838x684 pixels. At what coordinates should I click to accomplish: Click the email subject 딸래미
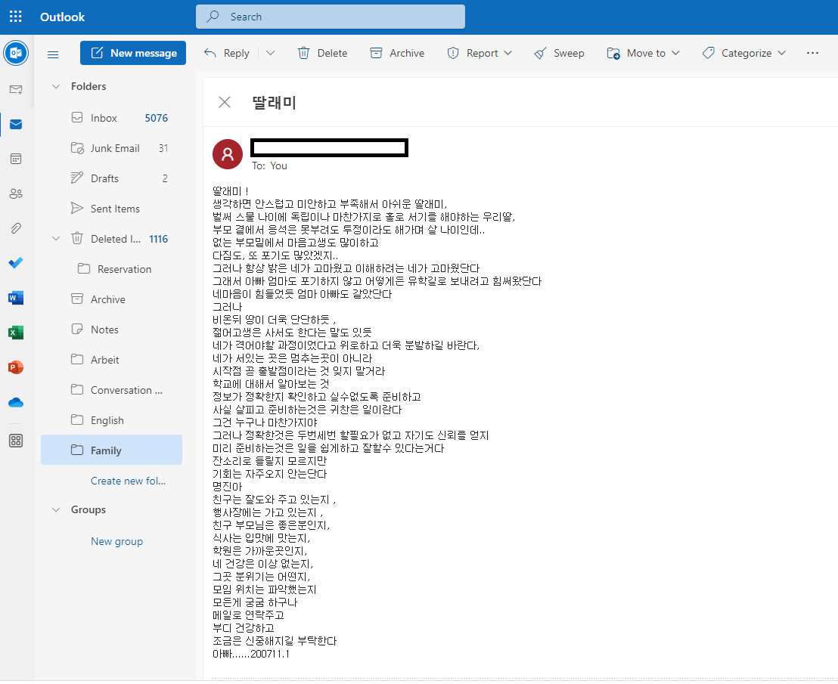click(x=275, y=102)
